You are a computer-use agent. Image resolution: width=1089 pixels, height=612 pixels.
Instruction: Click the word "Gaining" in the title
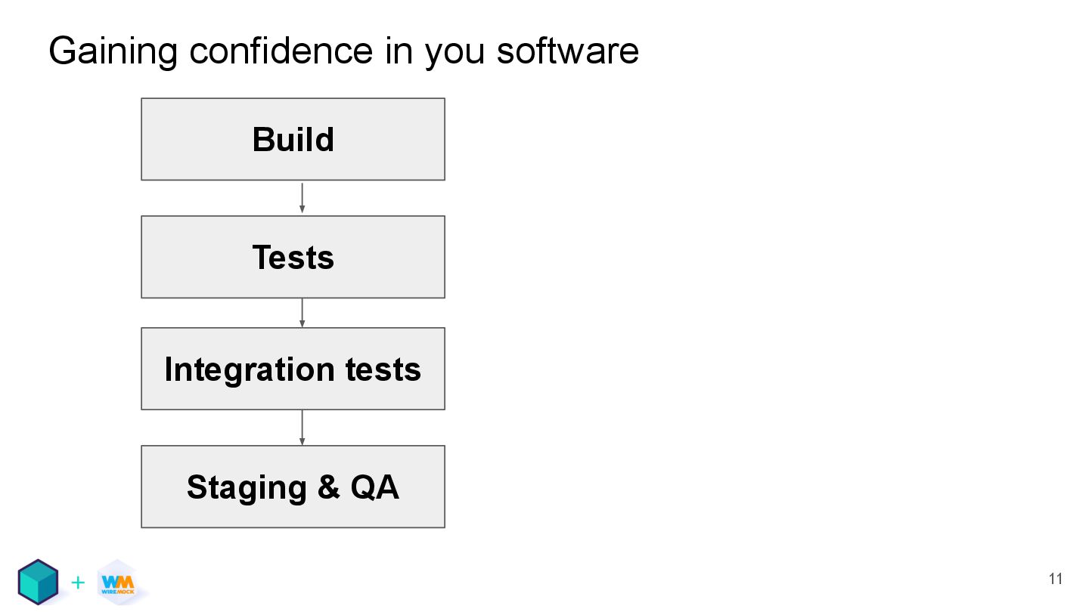point(113,51)
